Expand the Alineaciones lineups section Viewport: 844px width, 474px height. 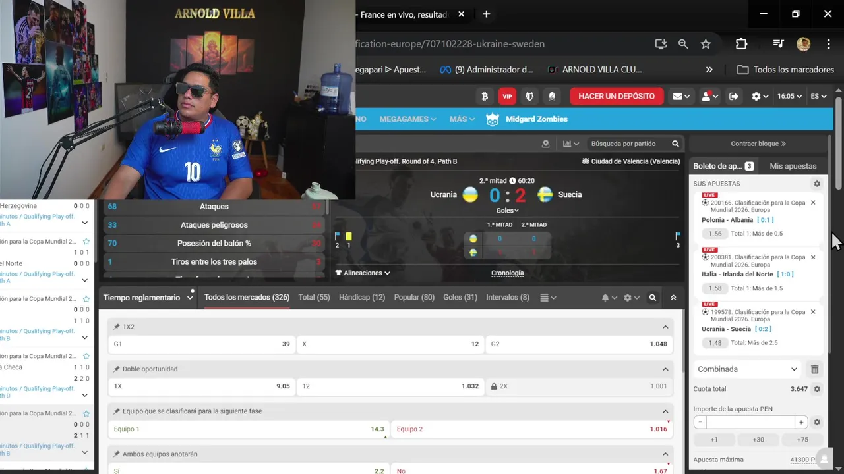[x=363, y=273]
